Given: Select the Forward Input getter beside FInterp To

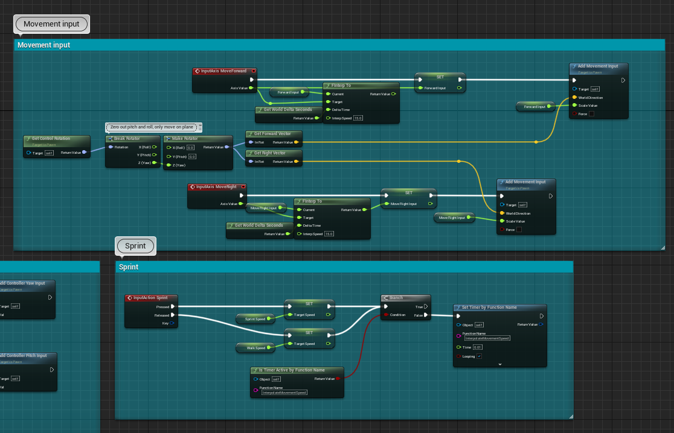Looking at the screenshot, I should point(289,92).
